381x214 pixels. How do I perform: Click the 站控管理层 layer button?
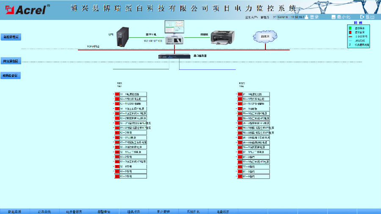(11, 37)
